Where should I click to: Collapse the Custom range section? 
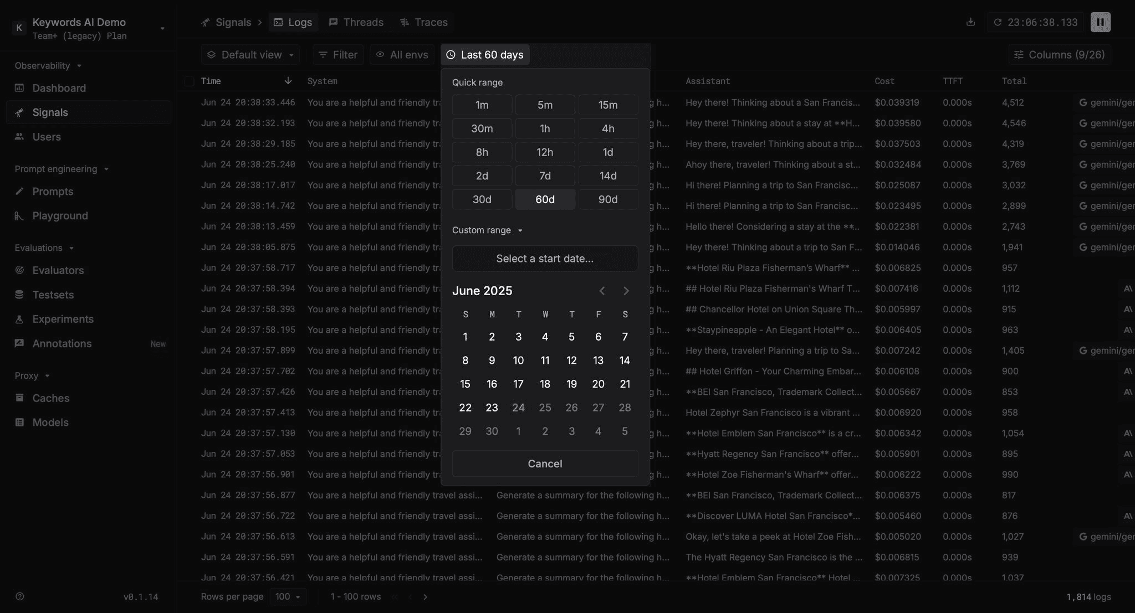coord(487,230)
